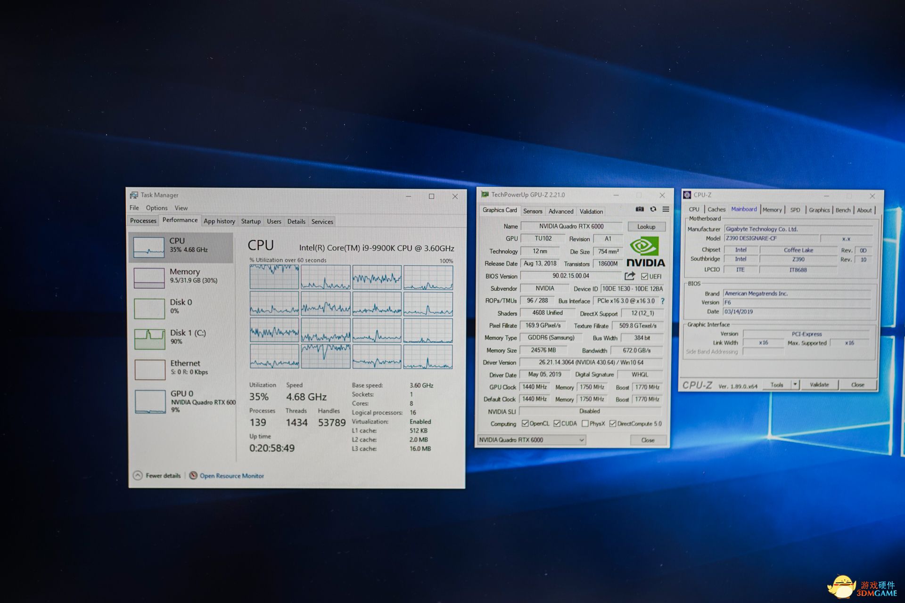The height and width of the screenshot is (603, 905).
Task: Click the Close button in CPU-Z
Action: (x=858, y=384)
